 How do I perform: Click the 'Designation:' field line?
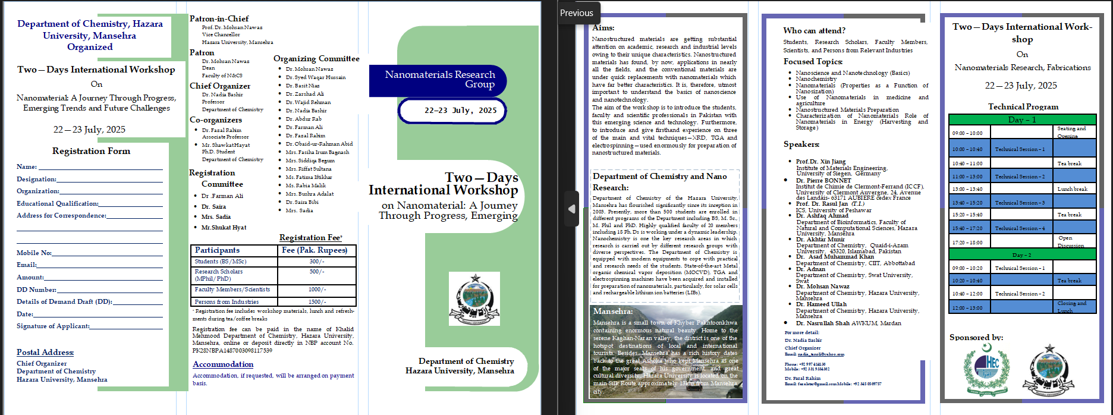(x=109, y=181)
